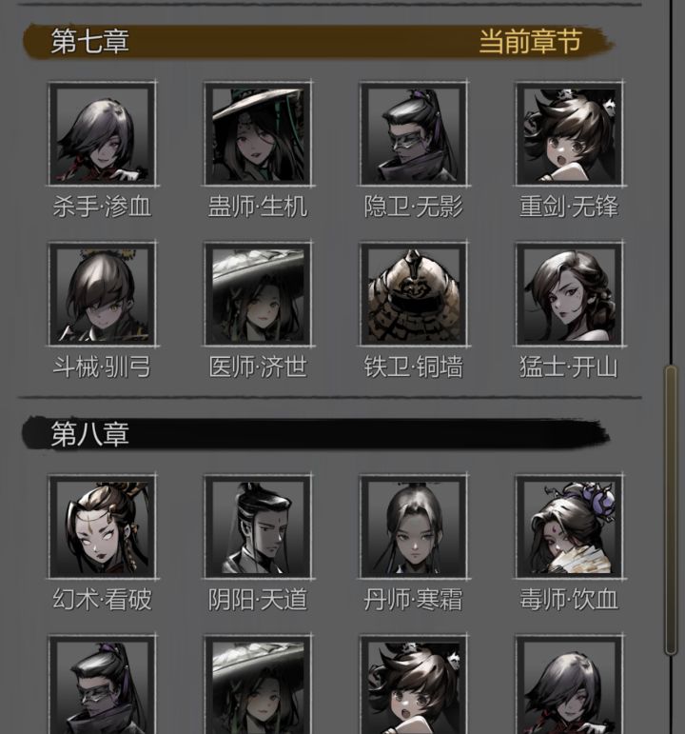Click the 斗械·驯弓 character portrait
The image size is (685, 734).
pyautogui.click(x=103, y=294)
